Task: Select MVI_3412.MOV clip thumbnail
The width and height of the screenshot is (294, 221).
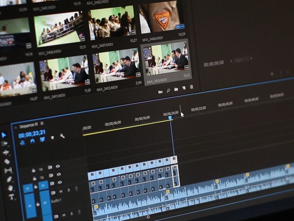Action: pos(116,66)
